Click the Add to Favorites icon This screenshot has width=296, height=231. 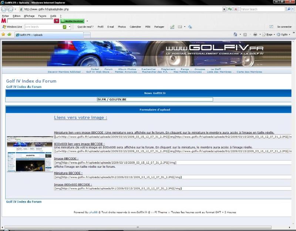[9, 34]
